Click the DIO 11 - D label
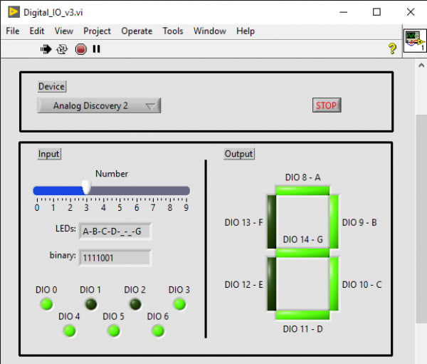427x364 pixels. coord(302,329)
